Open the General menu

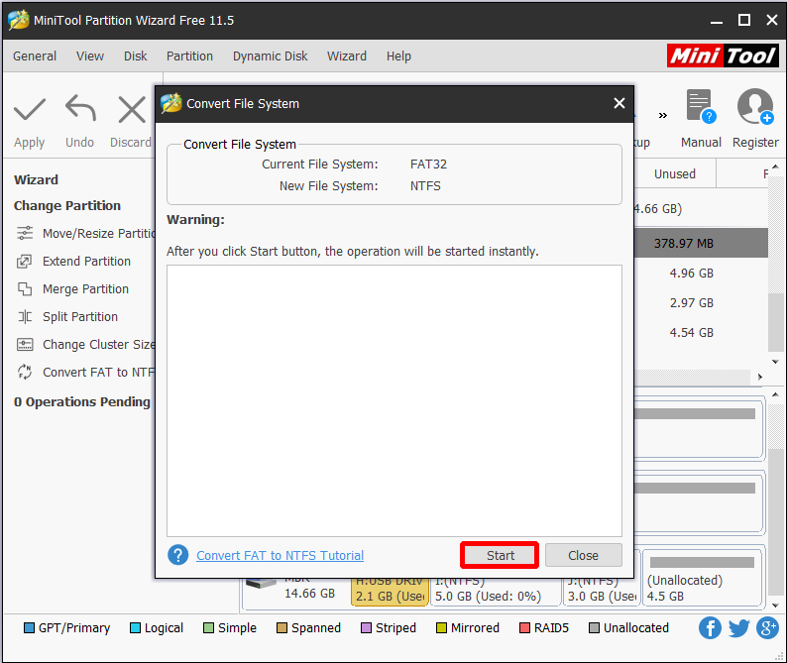tap(35, 56)
